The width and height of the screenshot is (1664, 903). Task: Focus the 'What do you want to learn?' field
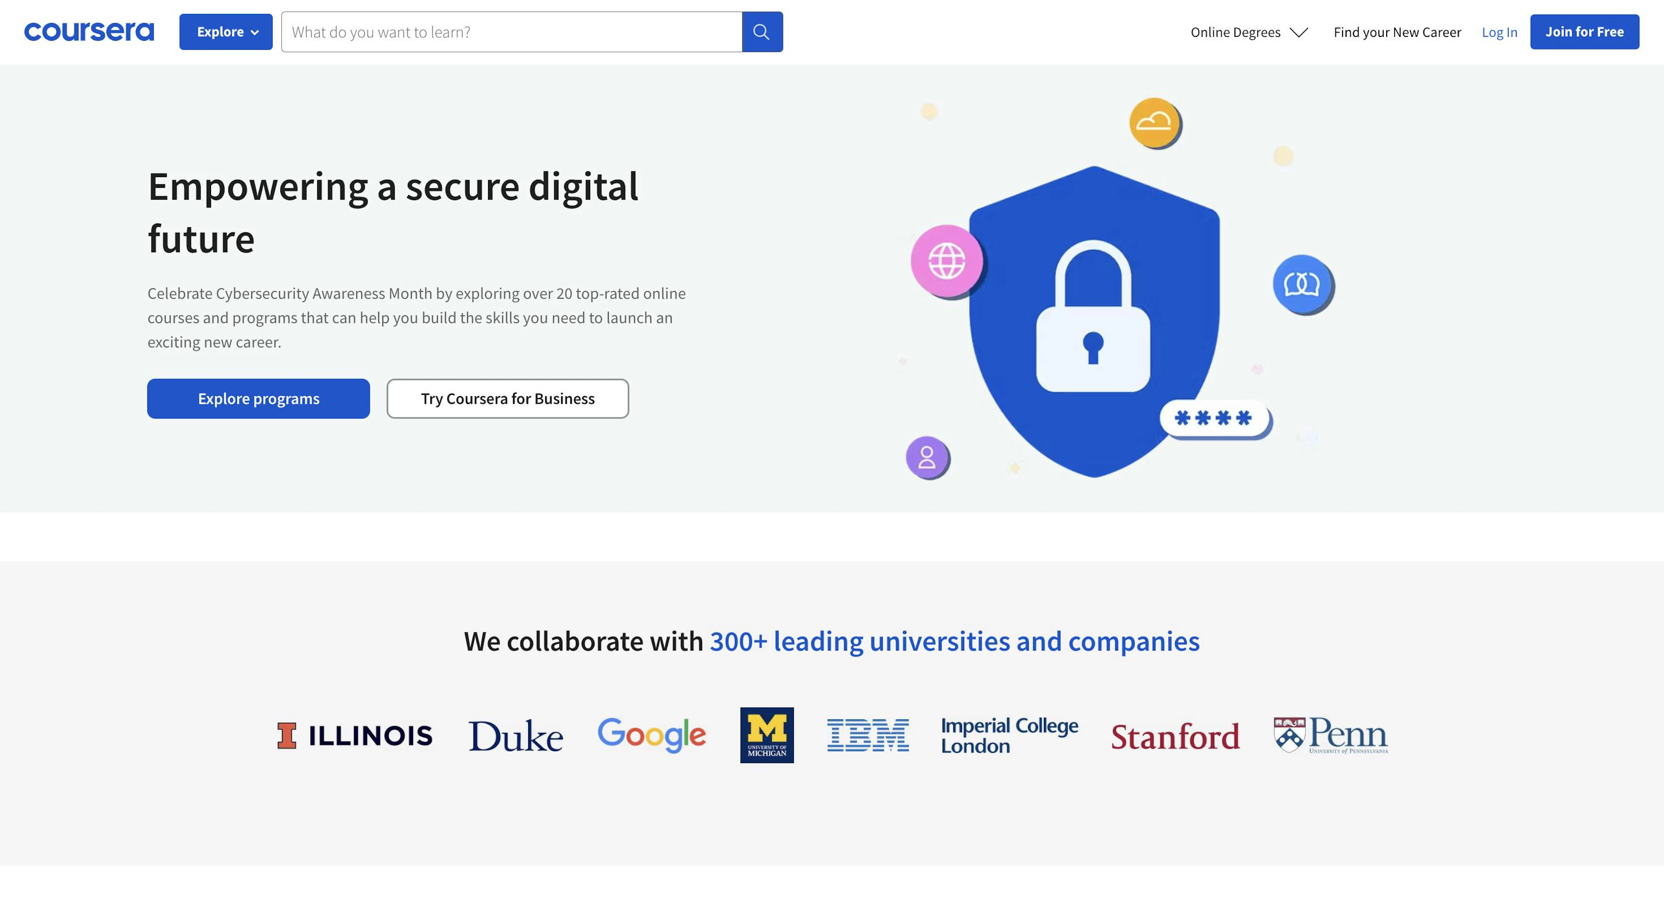point(512,32)
